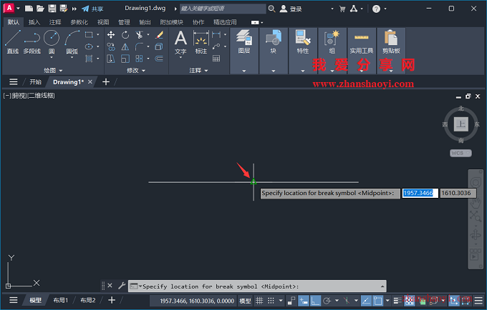Select the Linear dimension tool
This screenshot has width=487, height=310.
pyautogui.click(x=216, y=35)
